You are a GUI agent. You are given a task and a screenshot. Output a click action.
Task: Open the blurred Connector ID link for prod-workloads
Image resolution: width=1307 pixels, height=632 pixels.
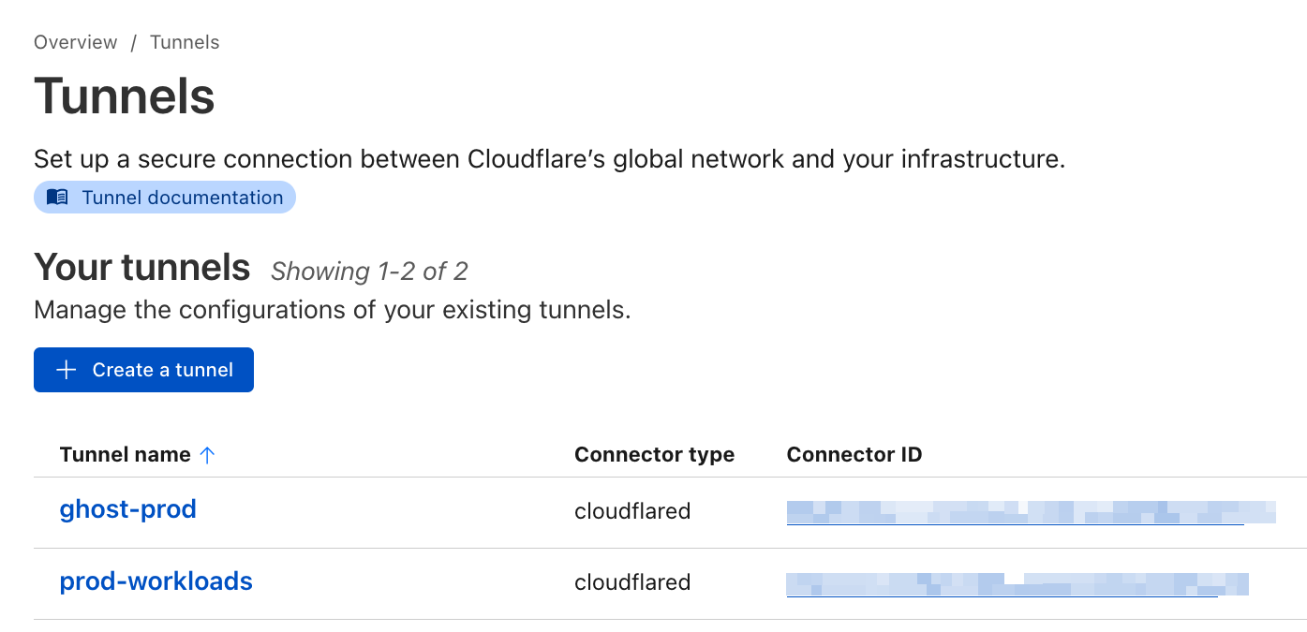1017,583
